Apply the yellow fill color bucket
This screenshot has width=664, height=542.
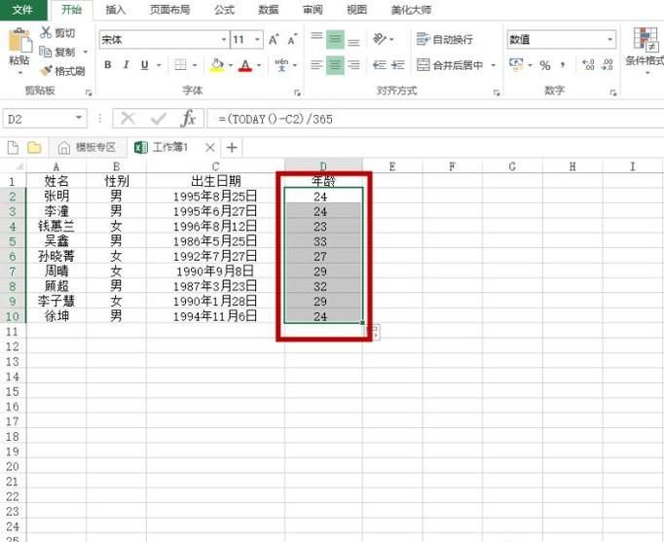click(217, 65)
